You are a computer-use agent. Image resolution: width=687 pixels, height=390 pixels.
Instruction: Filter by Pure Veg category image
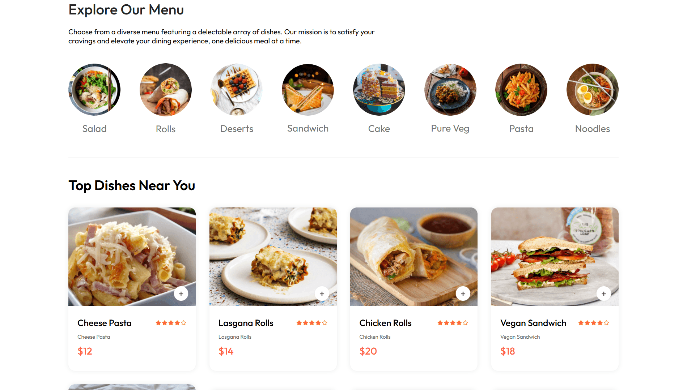(450, 90)
